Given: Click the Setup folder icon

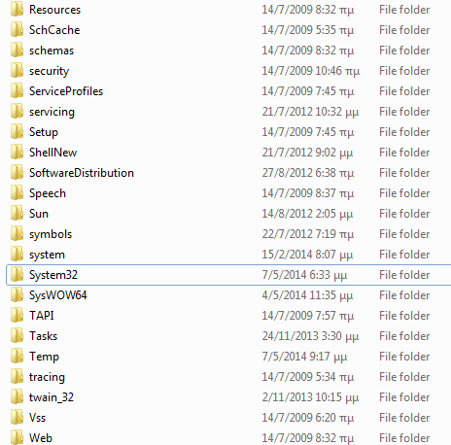Looking at the screenshot, I should pos(17,132).
